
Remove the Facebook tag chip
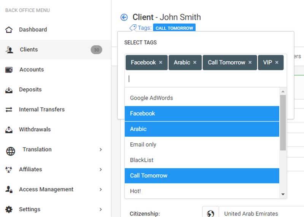tap(160, 62)
